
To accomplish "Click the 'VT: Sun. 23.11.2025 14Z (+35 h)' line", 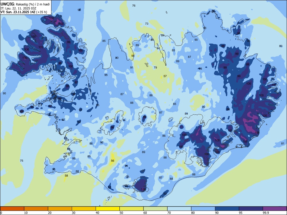I will coord(24,12).
